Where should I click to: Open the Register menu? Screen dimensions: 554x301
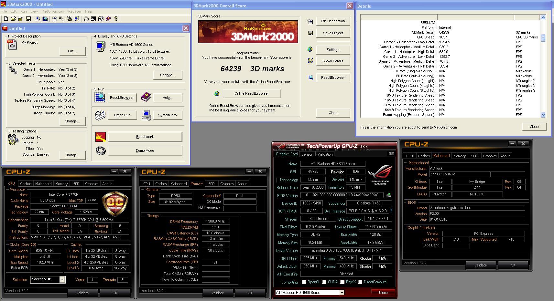point(75,11)
